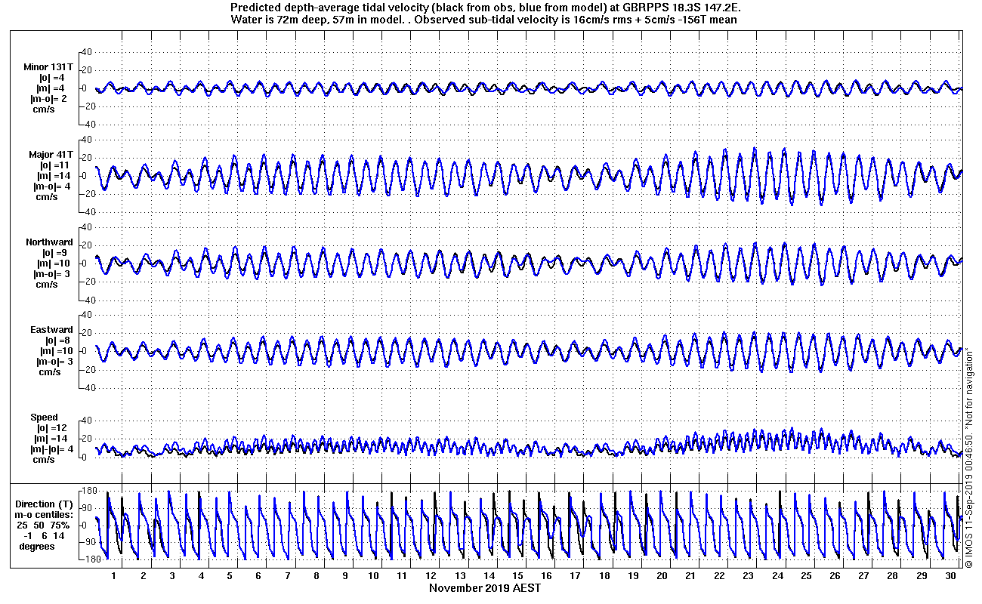Click date label 9 on the x-axis

[x=345, y=575]
